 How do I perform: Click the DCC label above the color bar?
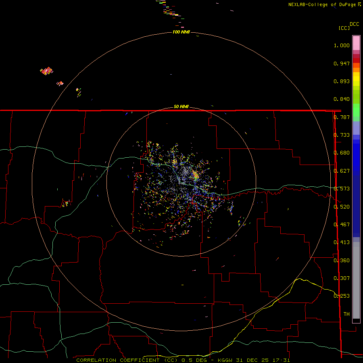click(x=355, y=24)
